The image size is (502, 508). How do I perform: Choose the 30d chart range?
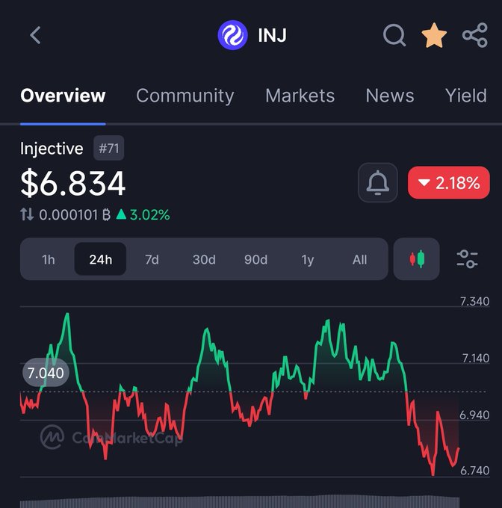[x=204, y=259]
